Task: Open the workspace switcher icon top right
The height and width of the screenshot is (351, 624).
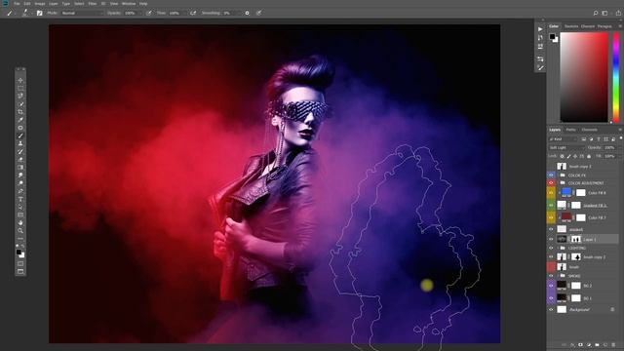Action: pyautogui.click(x=604, y=13)
